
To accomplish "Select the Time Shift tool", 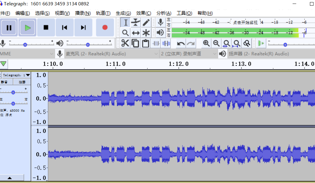I will click(x=136, y=33).
